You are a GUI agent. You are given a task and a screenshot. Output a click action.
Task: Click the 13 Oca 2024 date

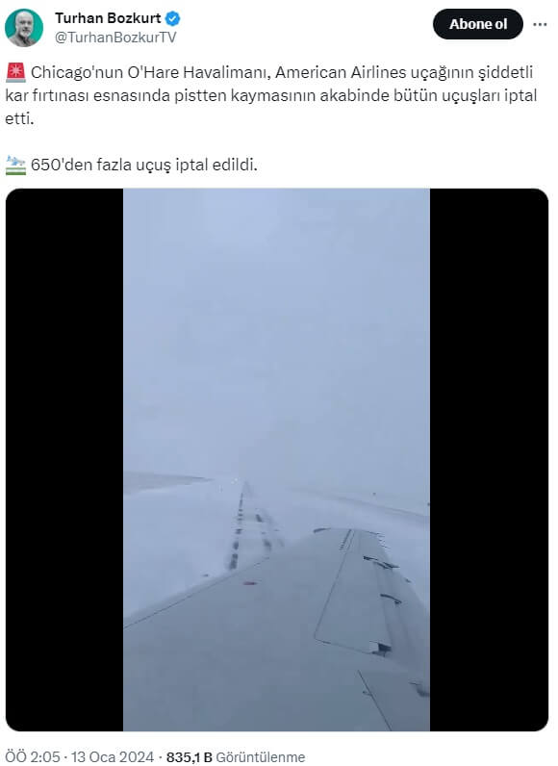coord(113,757)
